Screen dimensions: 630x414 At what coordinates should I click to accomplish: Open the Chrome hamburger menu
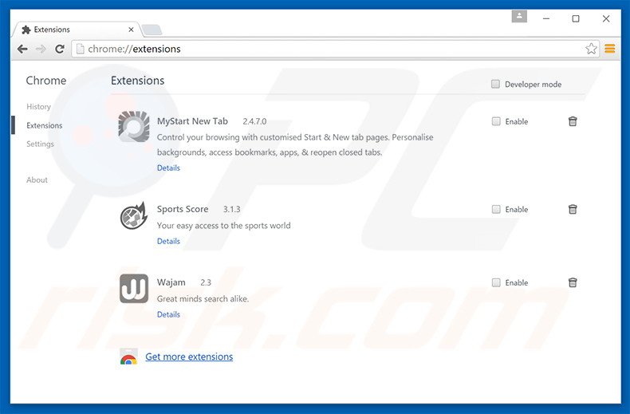pyautogui.click(x=610, y=49)
